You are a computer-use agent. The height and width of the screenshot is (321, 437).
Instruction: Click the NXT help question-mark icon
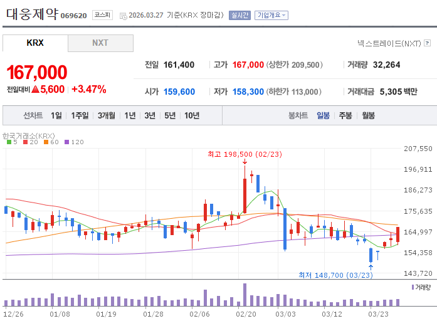427,43
